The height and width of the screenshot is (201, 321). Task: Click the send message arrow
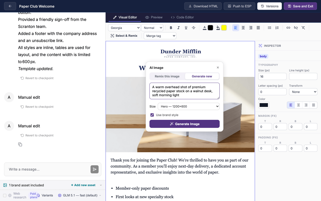coord(95,169)
